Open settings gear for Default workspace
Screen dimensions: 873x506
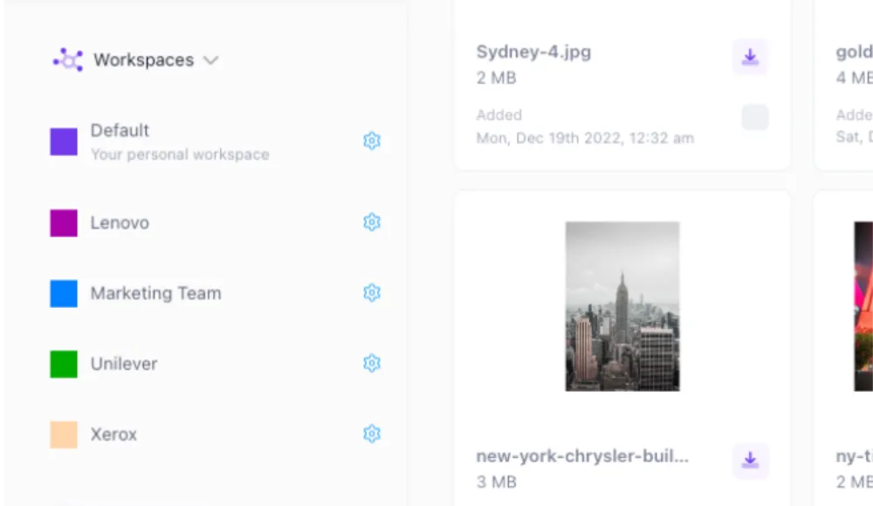371,140
